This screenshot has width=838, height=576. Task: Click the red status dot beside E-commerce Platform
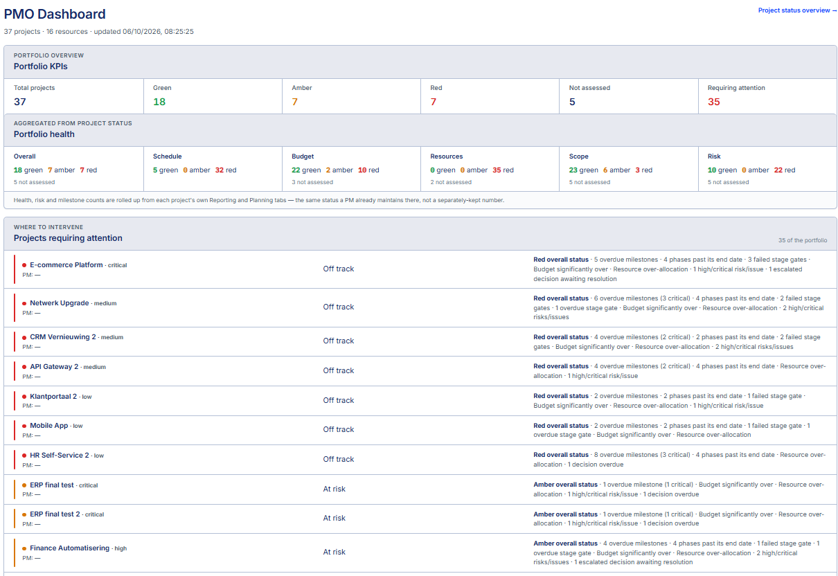24,265
